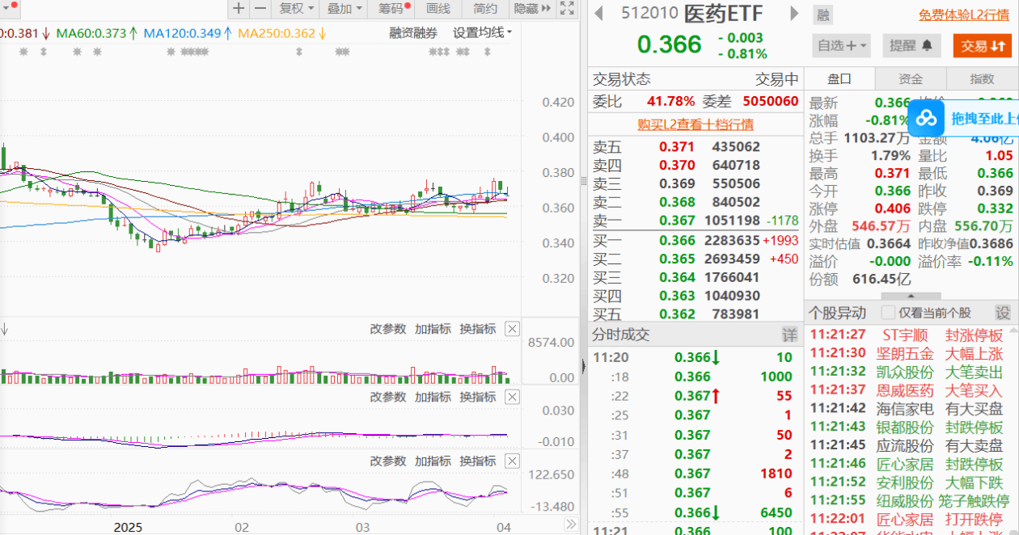Zoom in chart with plus button

(x=239, y=9)
